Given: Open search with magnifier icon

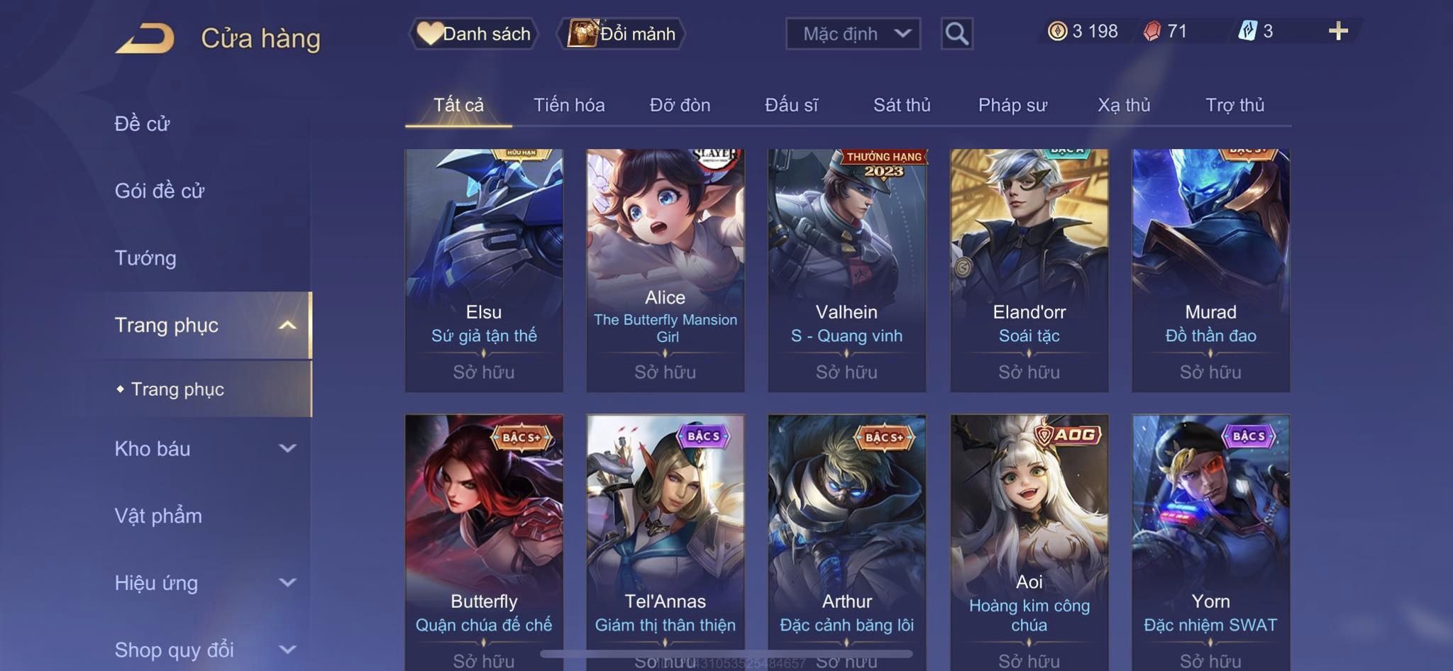Looking at the screenshot, I should [956, 33].
